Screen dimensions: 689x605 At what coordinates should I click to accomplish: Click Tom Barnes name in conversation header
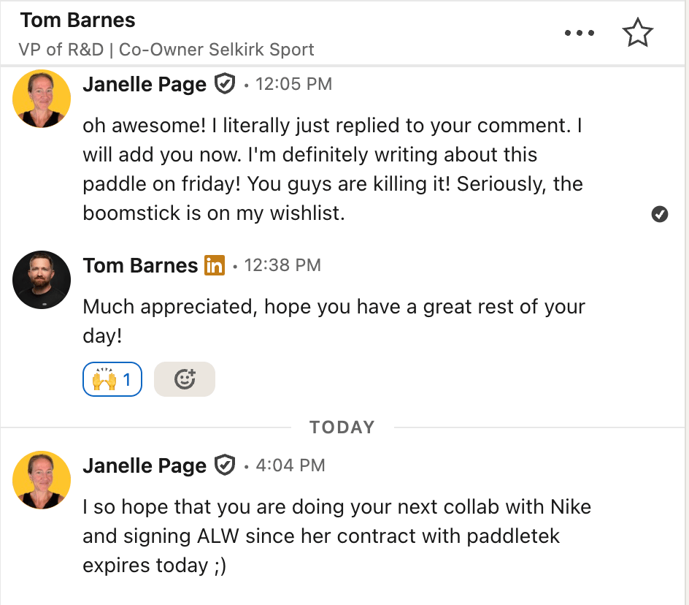(78, 20)
